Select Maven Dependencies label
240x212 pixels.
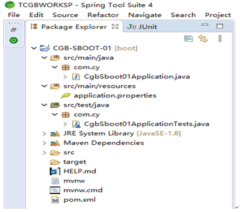pyautogui.click(x=104, y=143)
